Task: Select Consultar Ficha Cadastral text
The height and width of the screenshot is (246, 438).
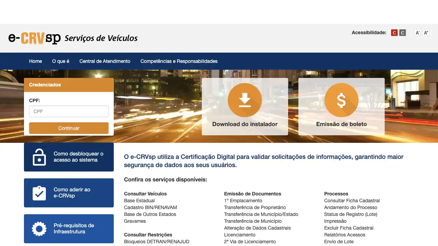Action: click(352, 201)
